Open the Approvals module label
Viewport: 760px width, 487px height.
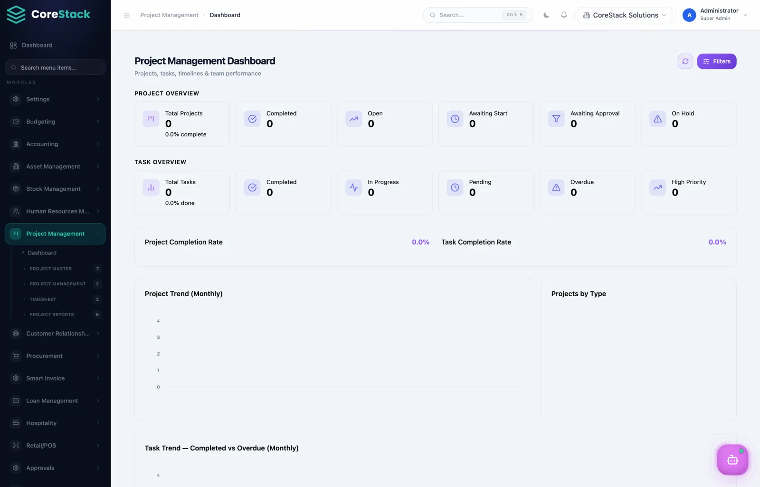[x=40, y=468]
